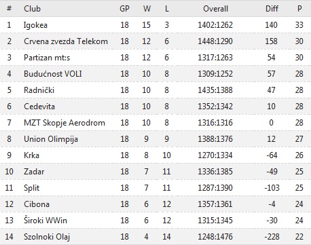311x245 pixels.
Task: Sort by the P points header
Action: point(299,9)
